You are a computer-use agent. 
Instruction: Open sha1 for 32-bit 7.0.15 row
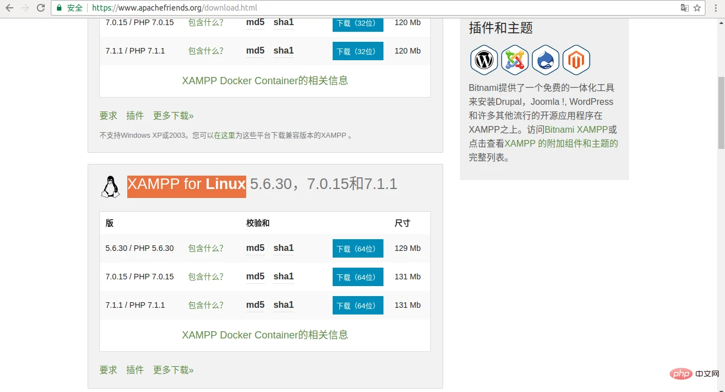(284, 22)
